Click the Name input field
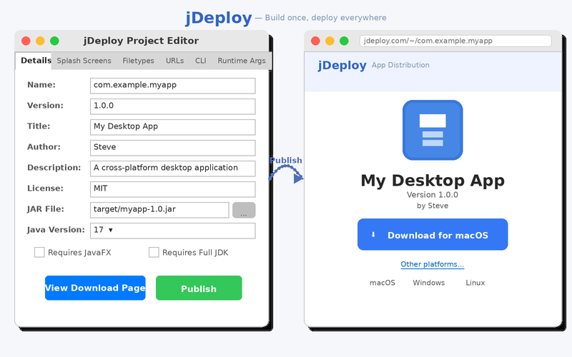 (x=172, y=86)
